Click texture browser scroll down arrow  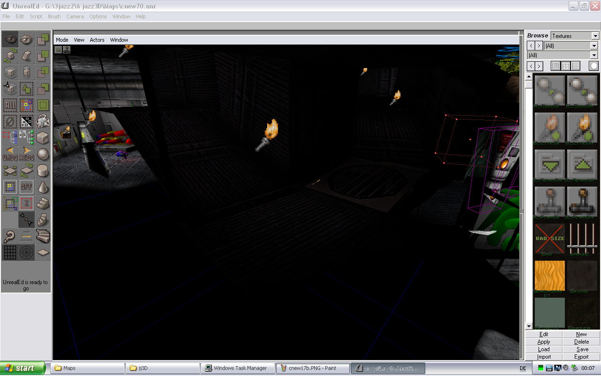click(529, 326)
